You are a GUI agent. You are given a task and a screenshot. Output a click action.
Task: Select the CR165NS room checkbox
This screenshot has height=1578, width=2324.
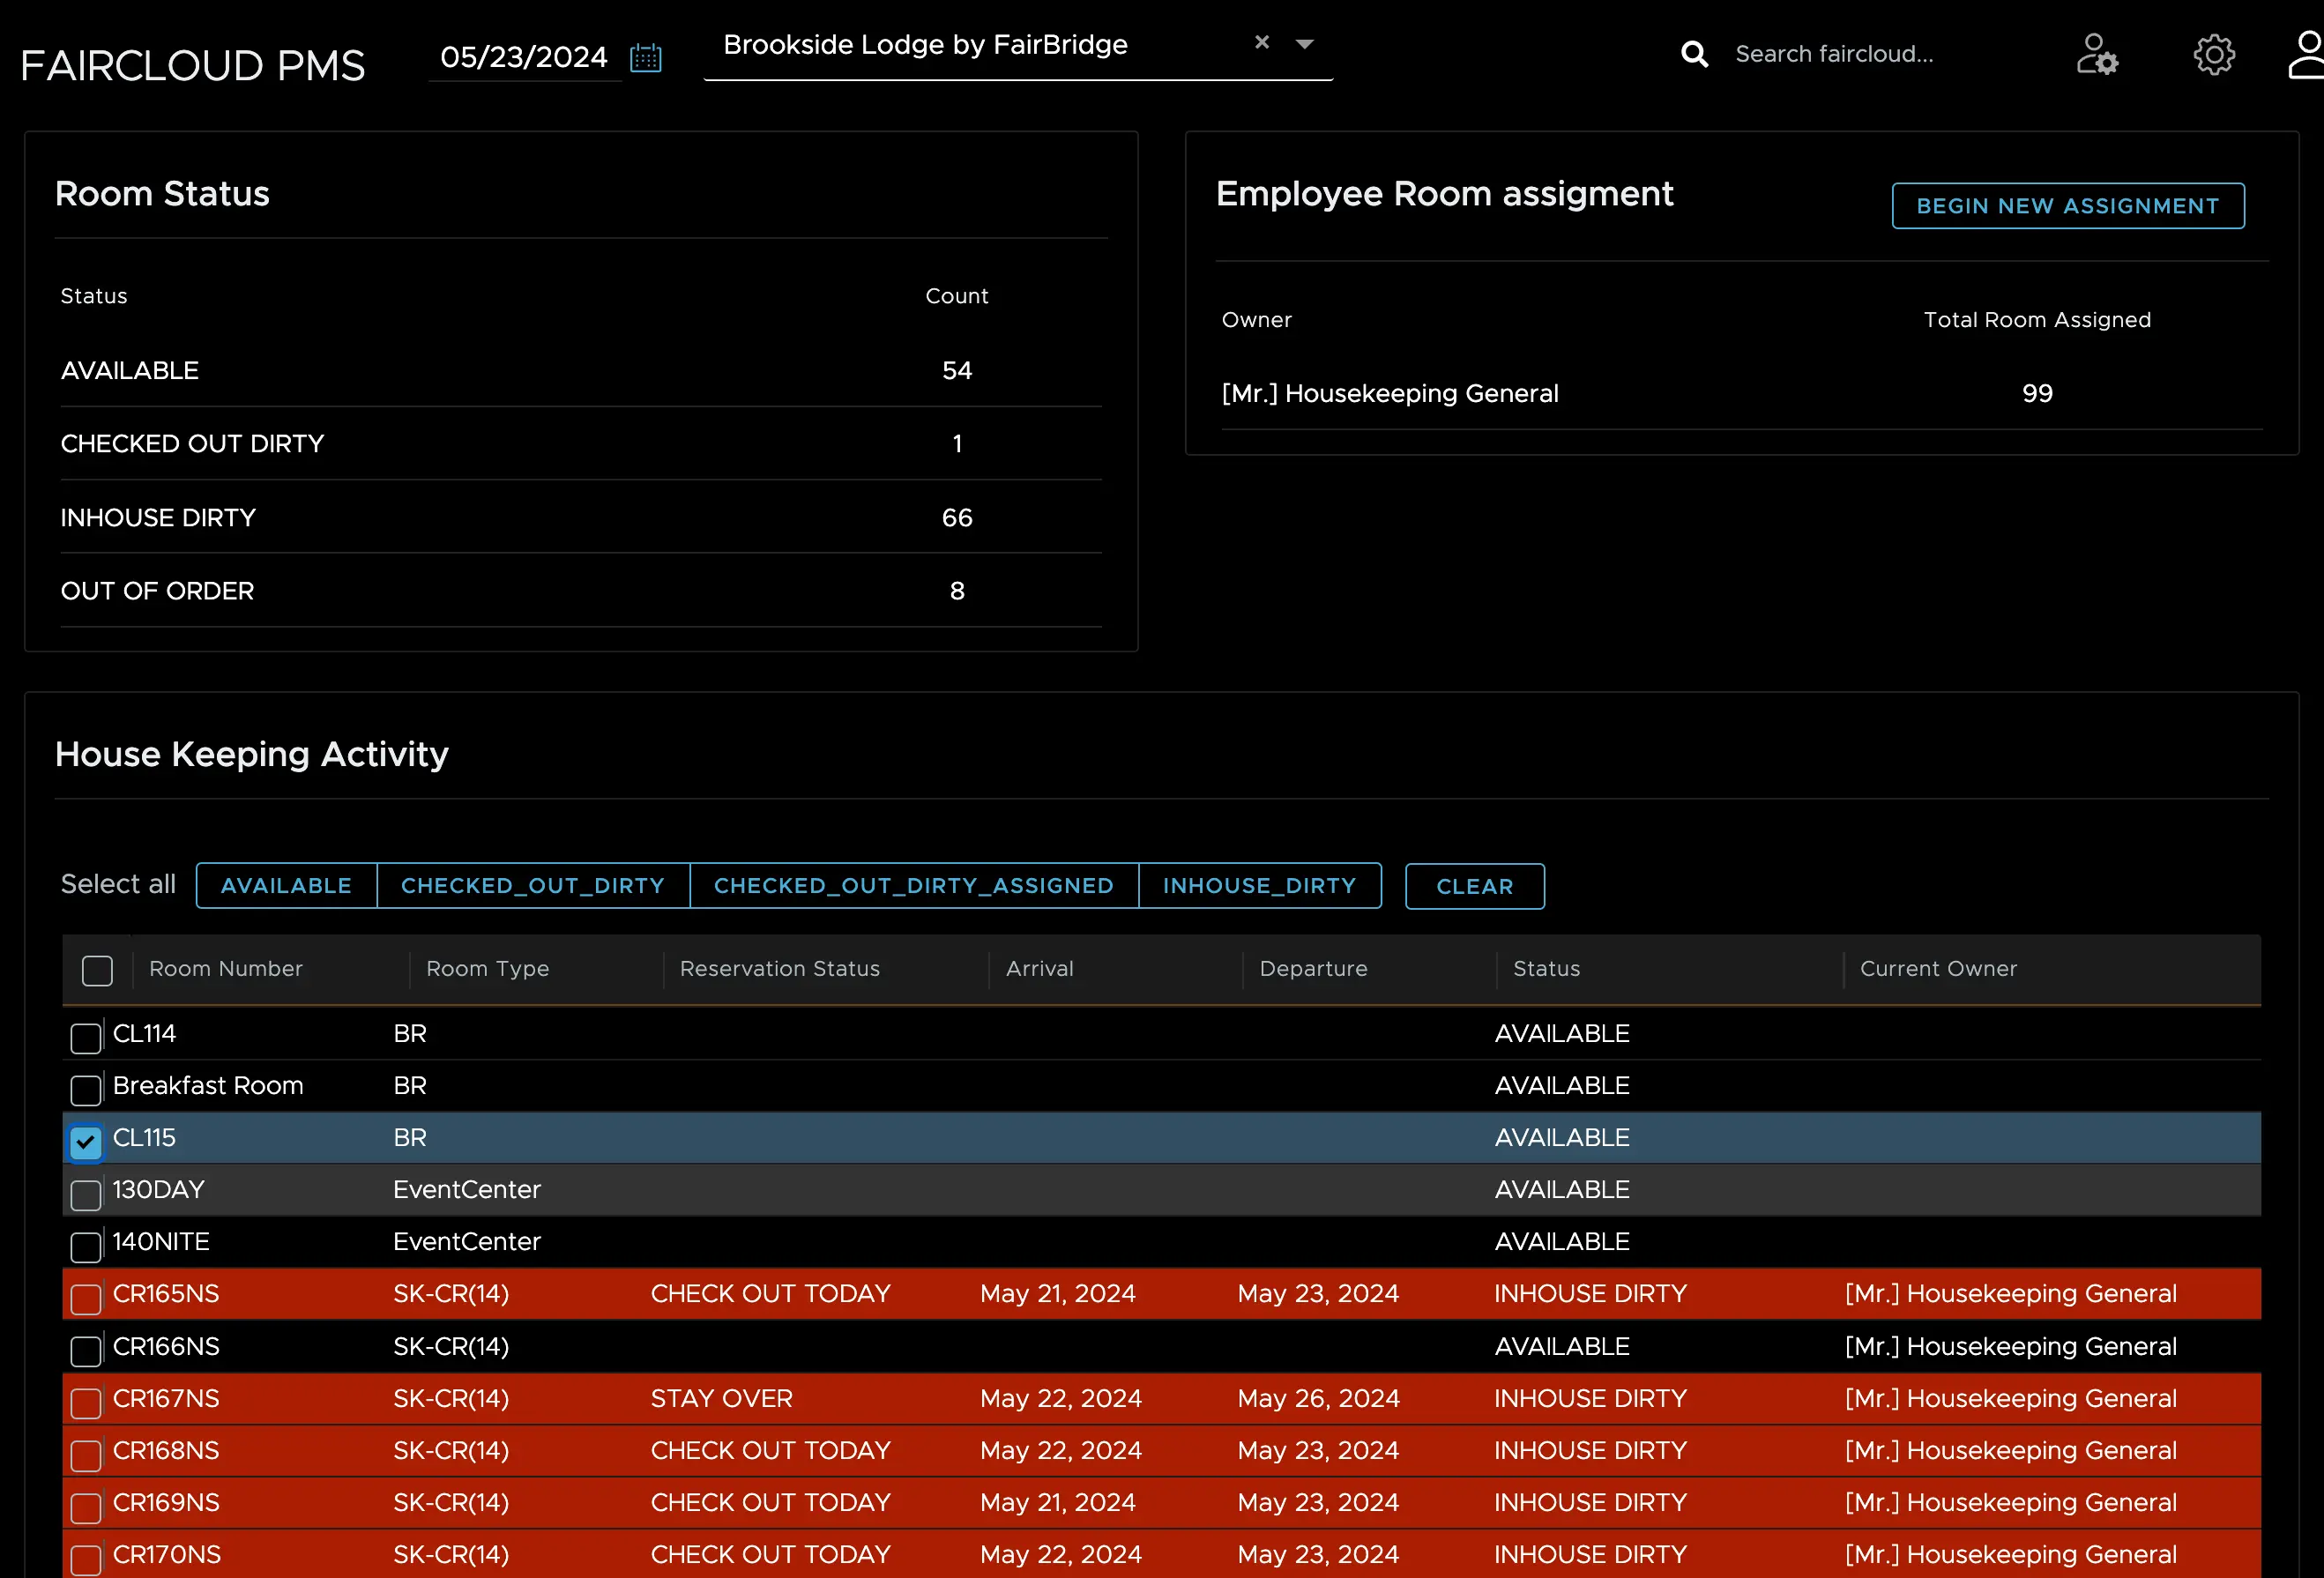click(86, 1298)
